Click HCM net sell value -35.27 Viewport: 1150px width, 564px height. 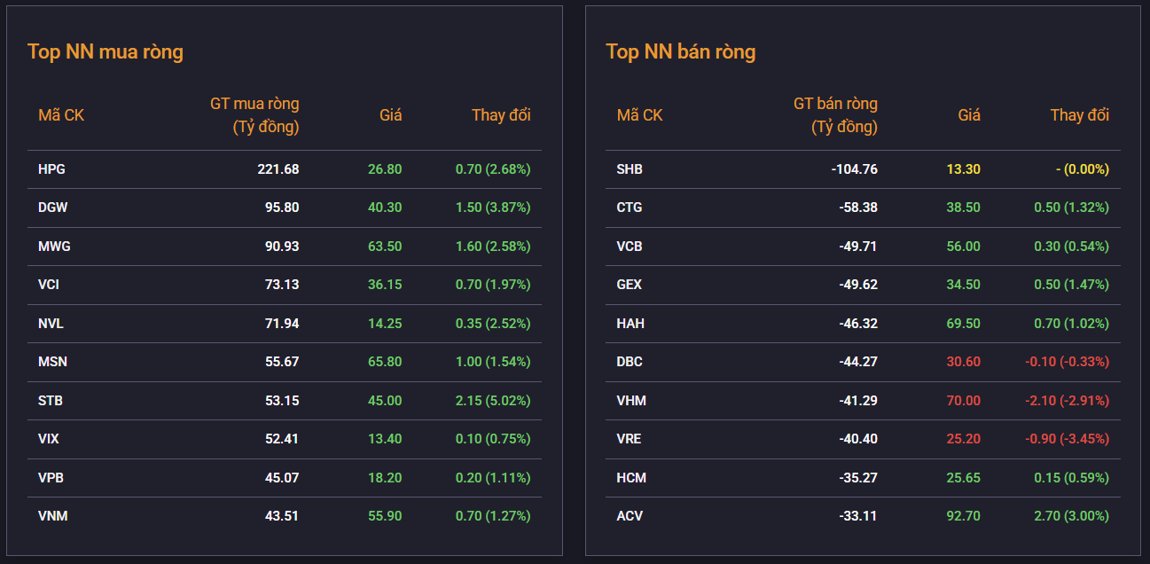click(x=858, y=478)
